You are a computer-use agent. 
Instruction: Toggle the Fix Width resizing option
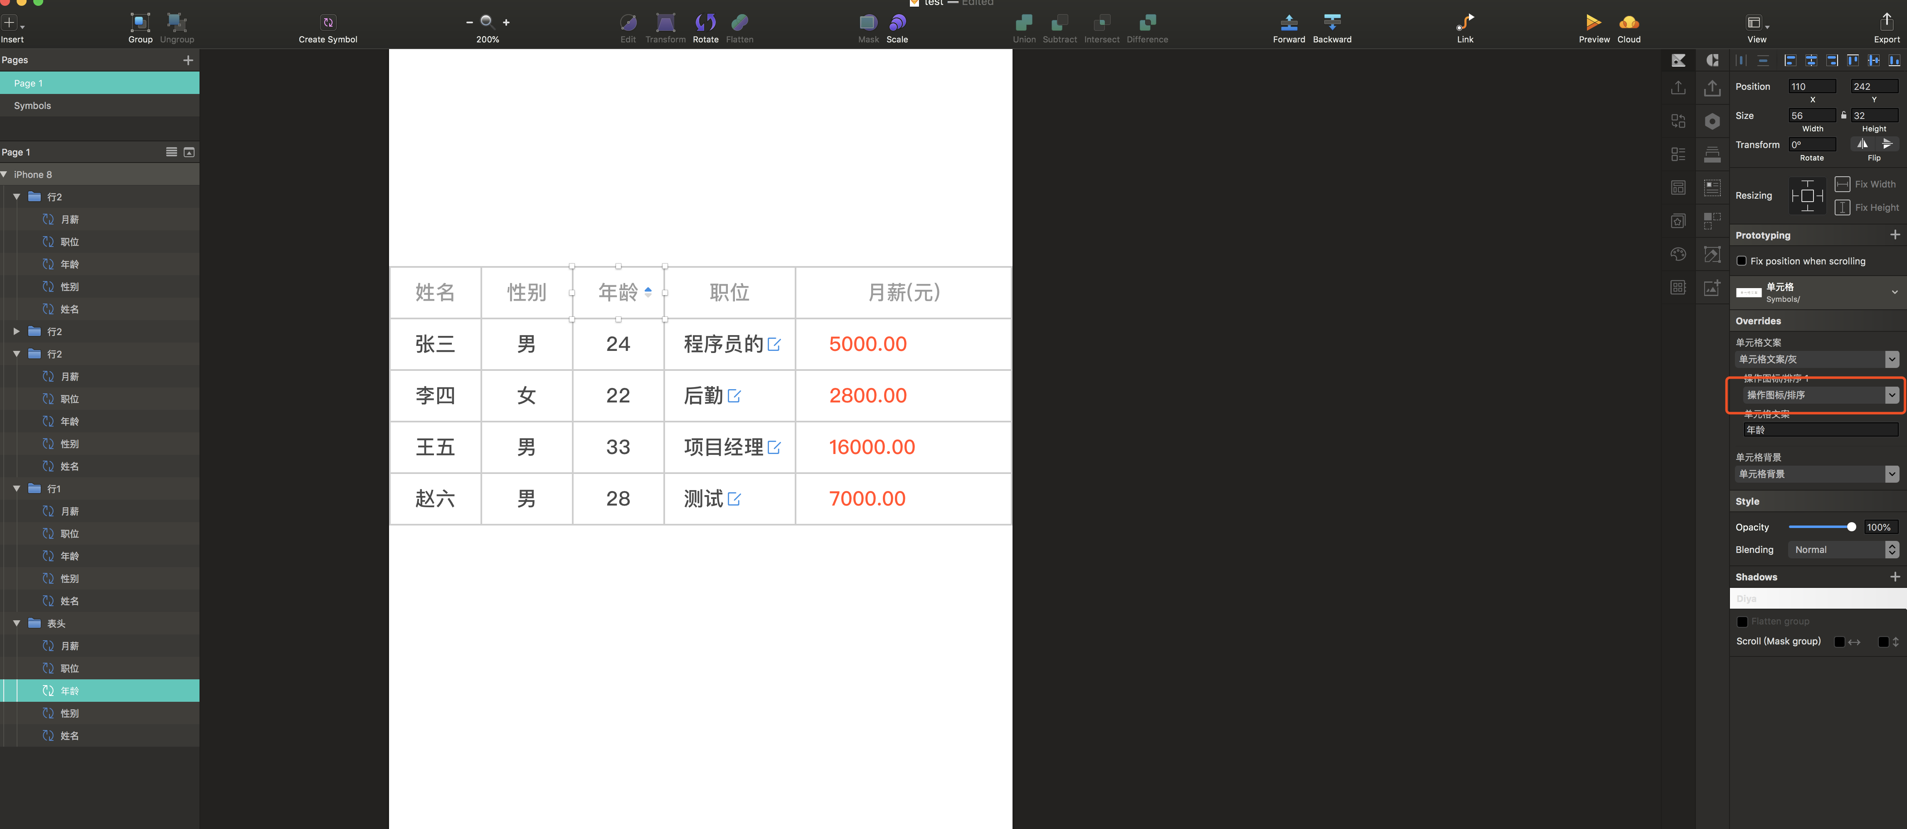tap(1843, 184)
